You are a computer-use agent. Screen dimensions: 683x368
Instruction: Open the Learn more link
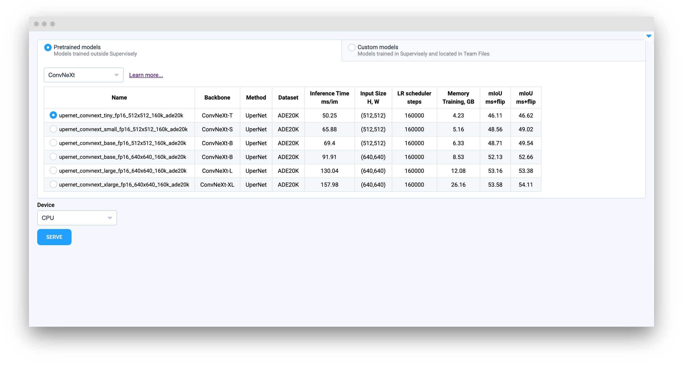pyautogui.click(x=146, y=75)
